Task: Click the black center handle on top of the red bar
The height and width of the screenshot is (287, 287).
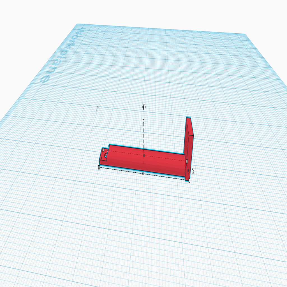Action: point(144,155)
